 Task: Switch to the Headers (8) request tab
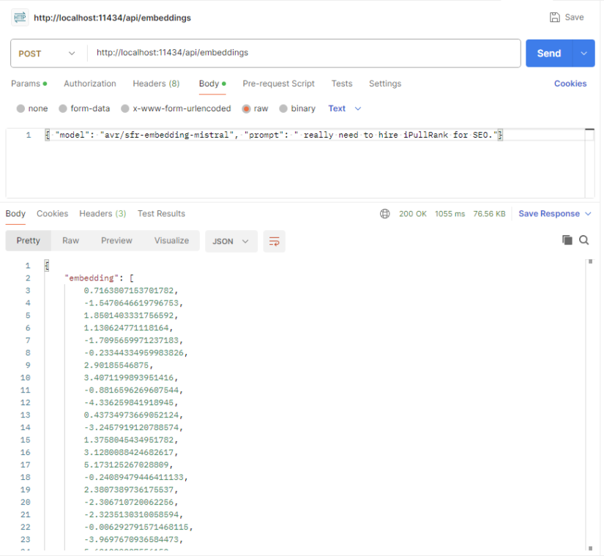pos(156,84)
